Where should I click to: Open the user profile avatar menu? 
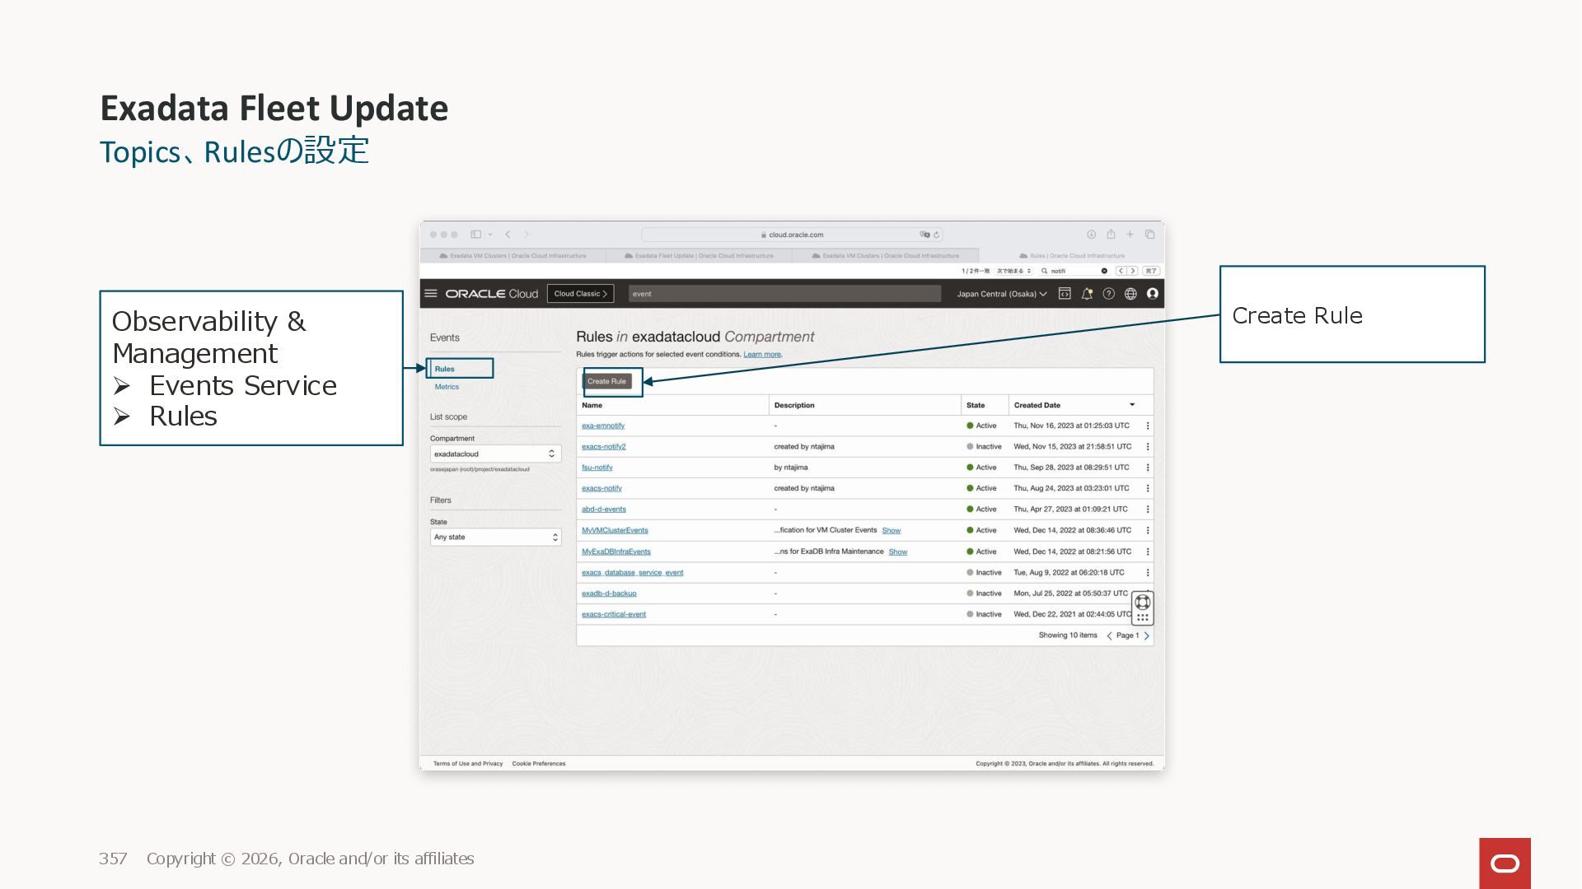click(x=1153, y=294)
